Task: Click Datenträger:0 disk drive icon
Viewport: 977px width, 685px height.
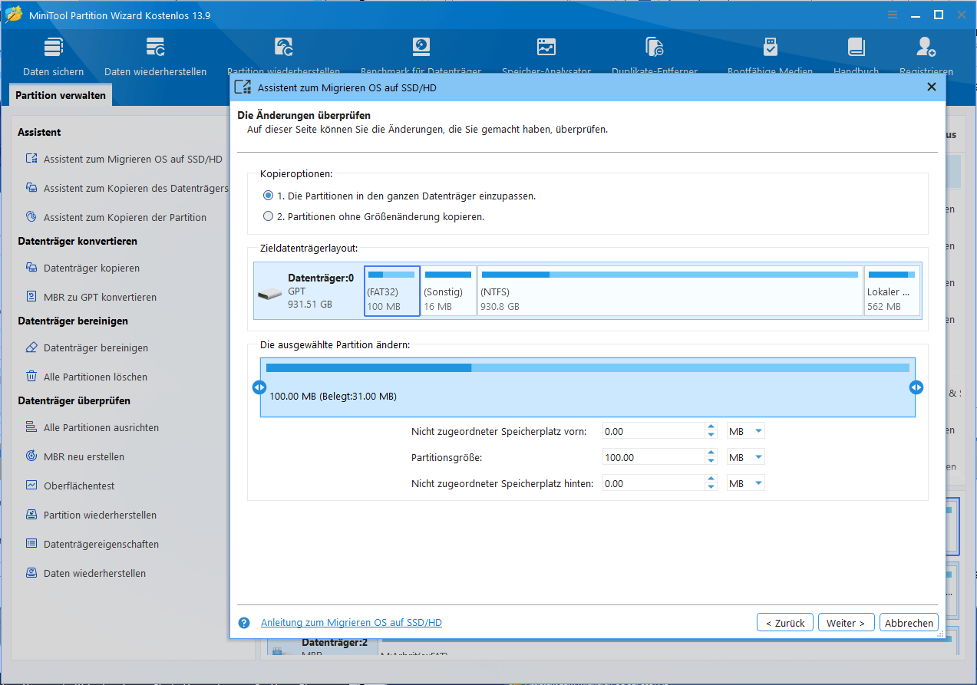Action: (x=269, y=295)
